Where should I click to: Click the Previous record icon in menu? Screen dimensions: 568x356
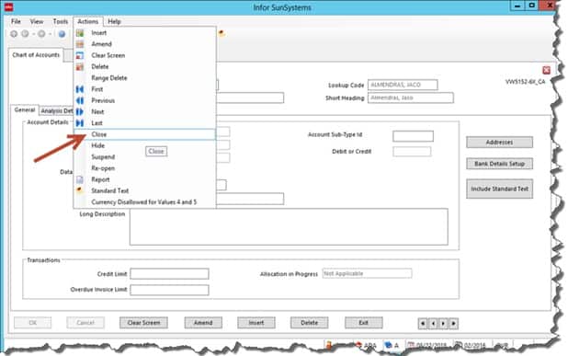pos(80,100)
